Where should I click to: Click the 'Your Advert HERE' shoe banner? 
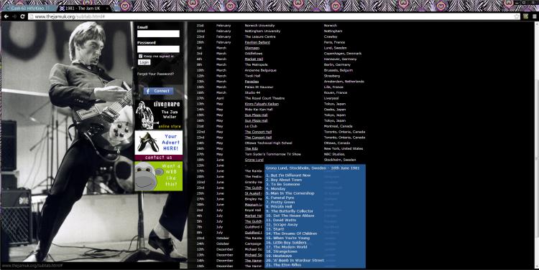click(x=159, y=145)
